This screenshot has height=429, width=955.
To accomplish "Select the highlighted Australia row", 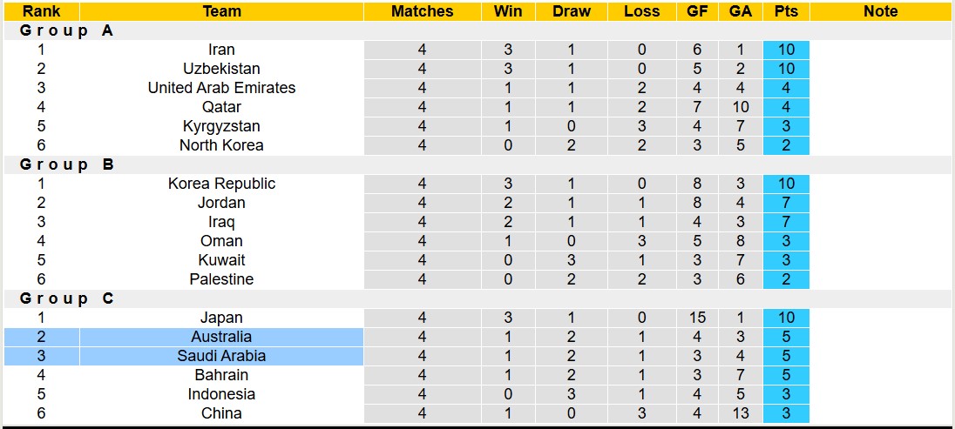I will tap(221, 337).
